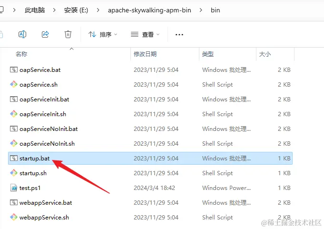This screenshot has height=229, width=324.
Task: Expand the chevron before 此电脑
Action: click(14, 10)
